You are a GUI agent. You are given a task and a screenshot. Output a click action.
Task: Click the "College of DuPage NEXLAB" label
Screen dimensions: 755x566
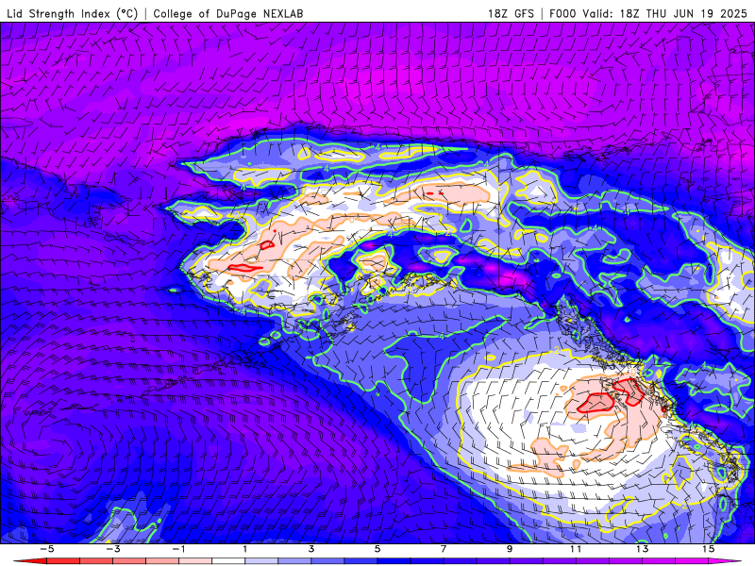coord(228,13)
